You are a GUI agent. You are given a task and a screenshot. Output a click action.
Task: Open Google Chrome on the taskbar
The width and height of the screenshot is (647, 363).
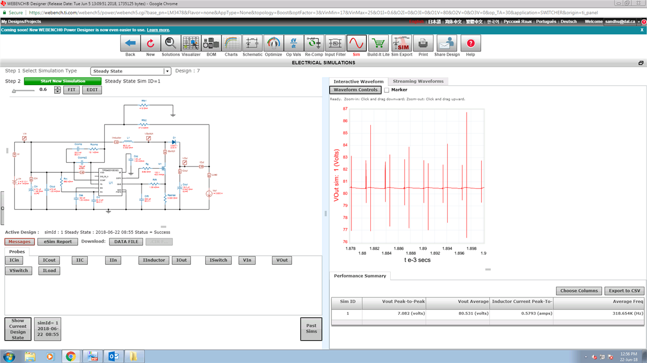(x=70, y=357)
